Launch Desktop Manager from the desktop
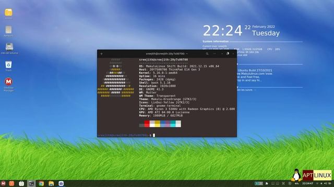The height and width of the screenshot is (187, 334). coord(8,84)
